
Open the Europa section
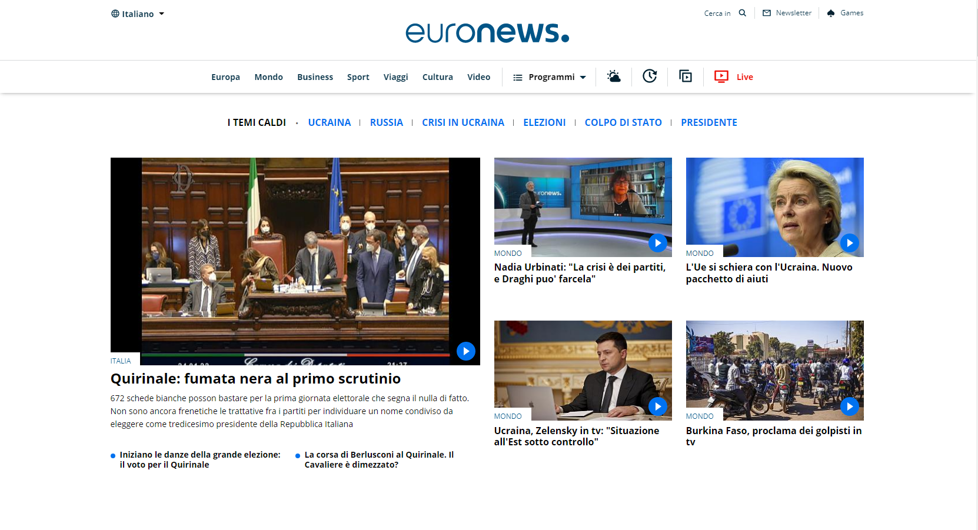226,77
